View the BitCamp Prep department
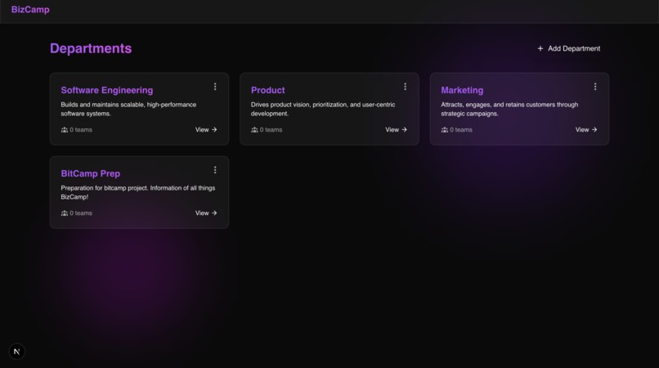Screen dimensions: 659x368 (x=206, y=213)
